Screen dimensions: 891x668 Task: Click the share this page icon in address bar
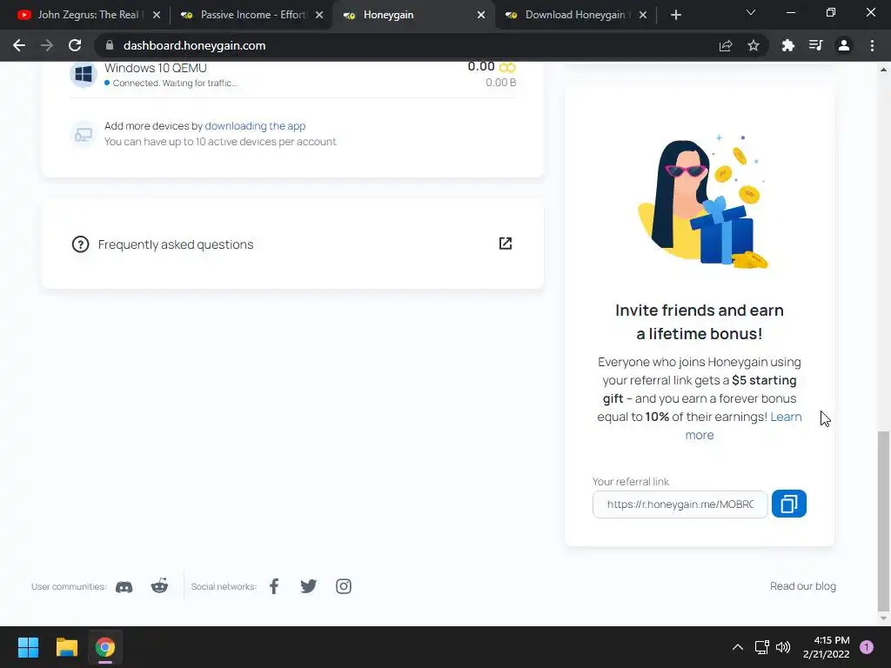coord(726,45)
